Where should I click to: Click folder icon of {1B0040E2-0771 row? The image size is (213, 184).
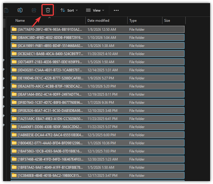click(14, 143)
